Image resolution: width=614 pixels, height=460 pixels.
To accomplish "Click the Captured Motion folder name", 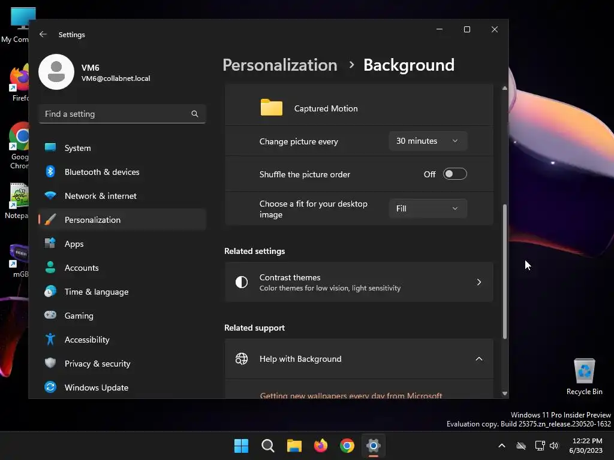I will click(x=326, y=108).
